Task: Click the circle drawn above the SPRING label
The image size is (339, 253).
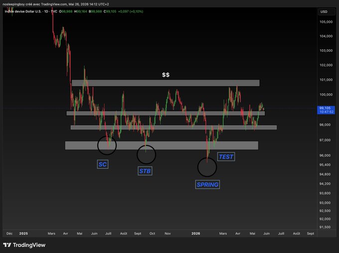Action: click(x=207, y=167)
